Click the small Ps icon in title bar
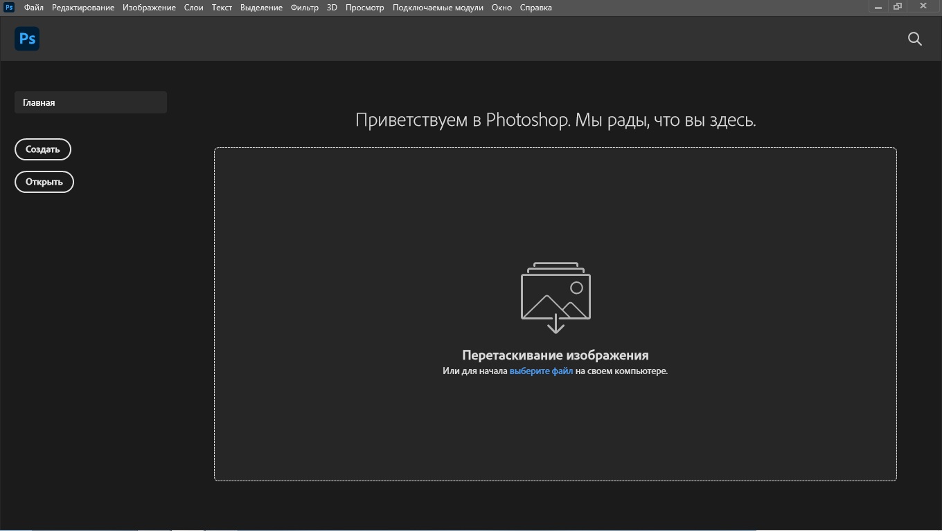 pyautogui.click(x=9, y=8)
